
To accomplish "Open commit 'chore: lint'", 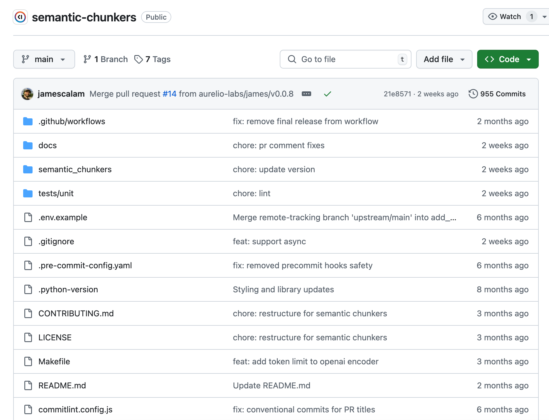I will tap(252, 193).
